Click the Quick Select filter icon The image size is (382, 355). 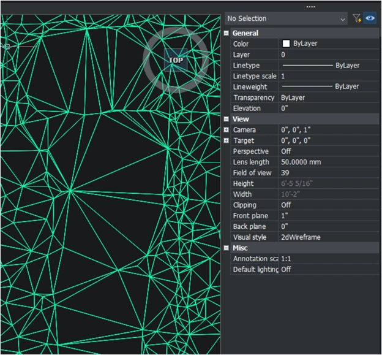(x=357, y=18)
